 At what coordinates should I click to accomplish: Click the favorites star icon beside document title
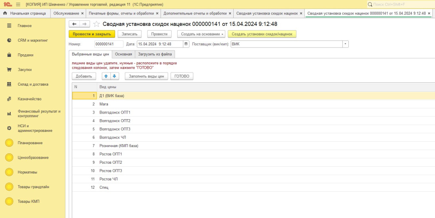tap(96, 24)
